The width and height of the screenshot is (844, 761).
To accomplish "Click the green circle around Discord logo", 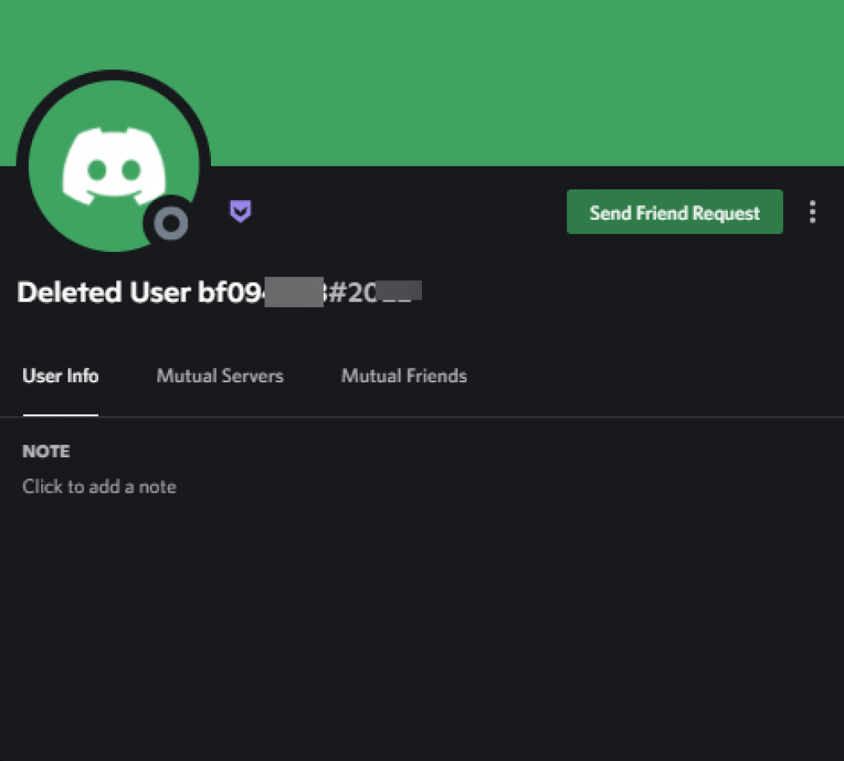I will [114, 166].
